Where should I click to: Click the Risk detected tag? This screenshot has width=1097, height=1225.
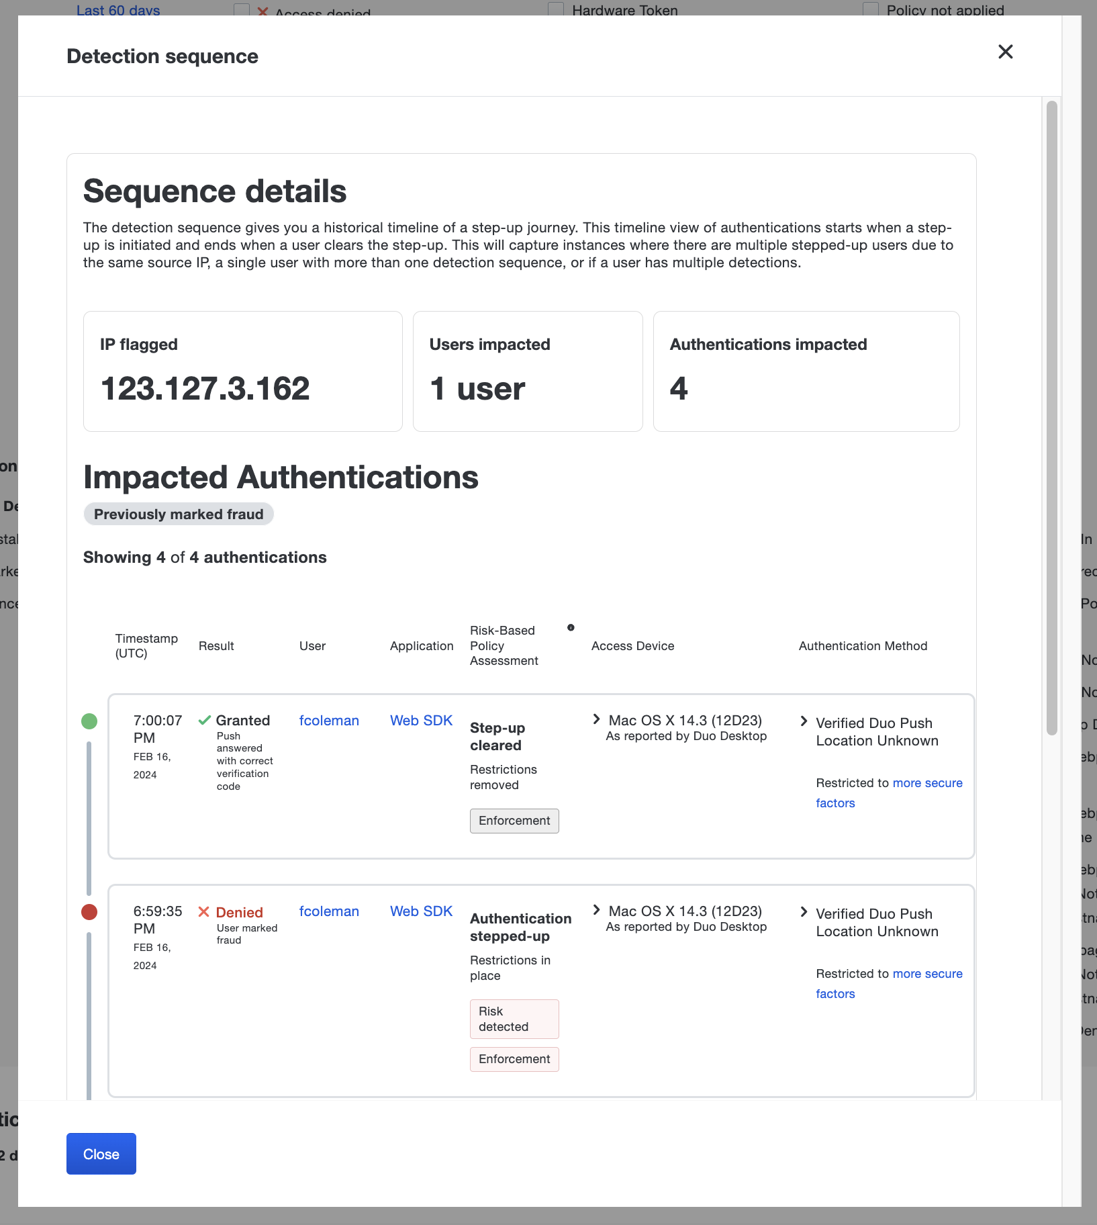[514, 1019]
